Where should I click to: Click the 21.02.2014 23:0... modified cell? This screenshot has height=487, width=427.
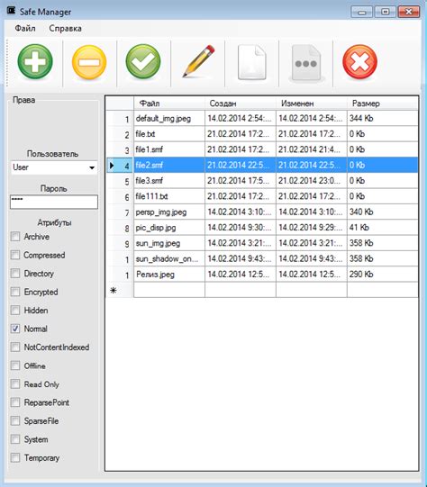312,180
